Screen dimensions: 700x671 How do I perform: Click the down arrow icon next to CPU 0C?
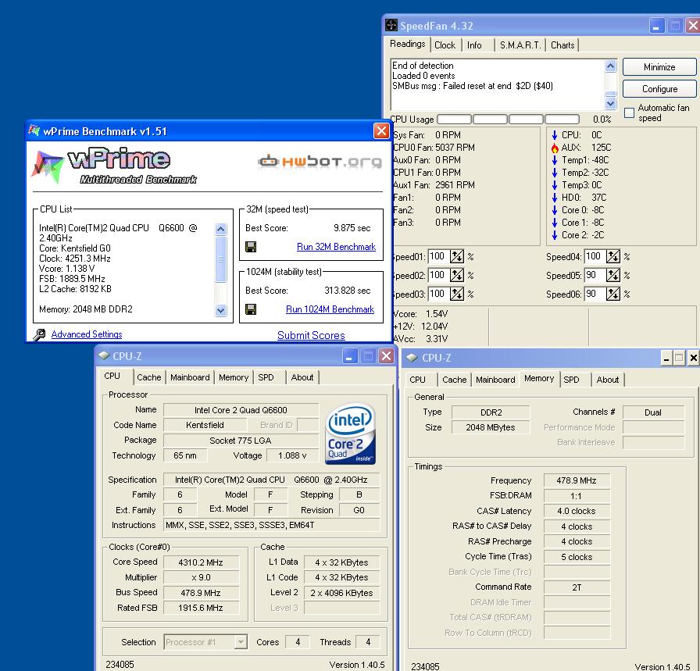[x=555, y=135]
